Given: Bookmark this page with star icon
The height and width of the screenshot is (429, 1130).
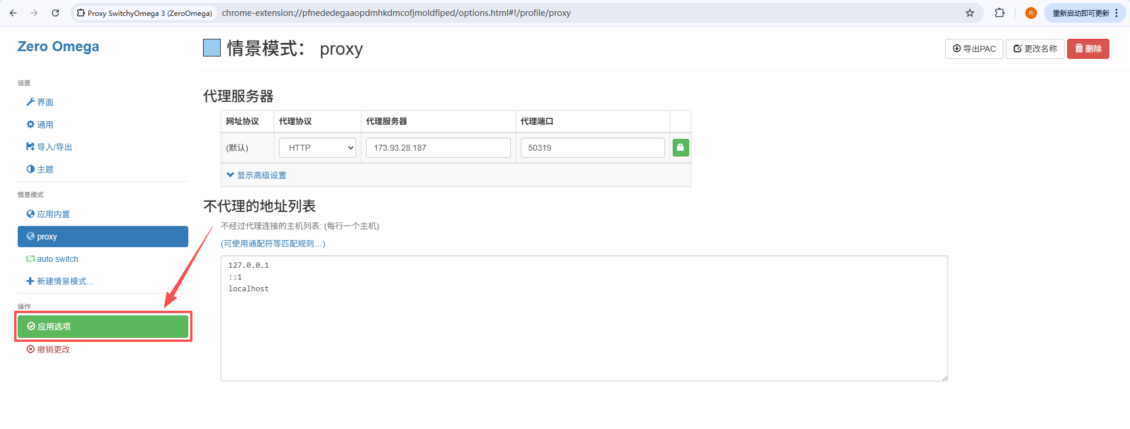Looking at the screenshot, I should pos(970,13).
